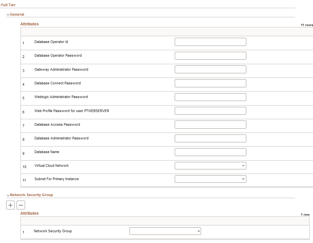
Task: Focus the Database Operator Password field
Action: coord(211,56)
